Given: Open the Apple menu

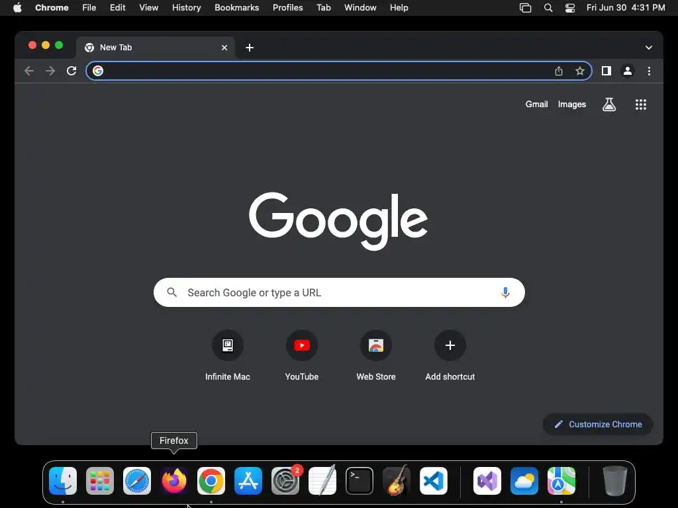Looking at the screenshot, I should (x=17, y=8).
